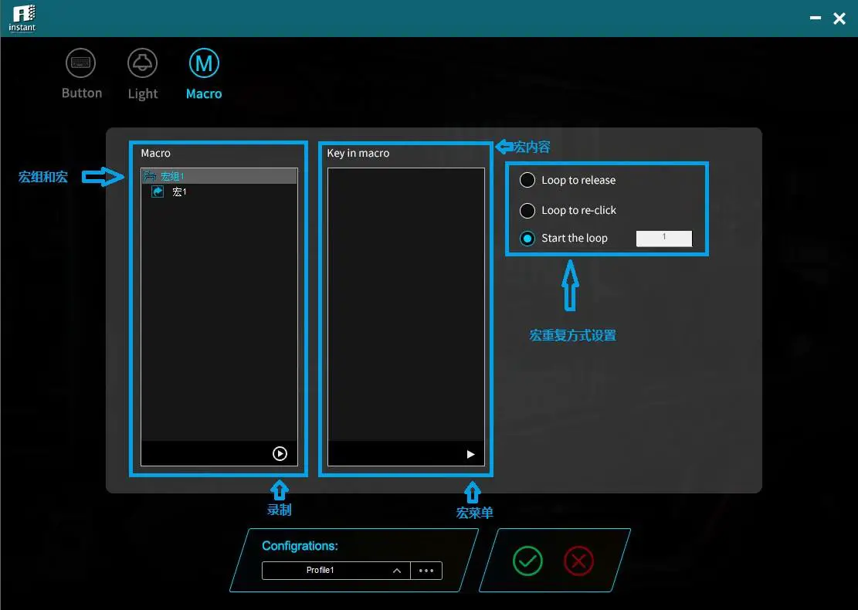The height and width of the screenshot is (610, 858).
Task: Select macro 宏1 in the list
Action: click(x=179, y=191)
